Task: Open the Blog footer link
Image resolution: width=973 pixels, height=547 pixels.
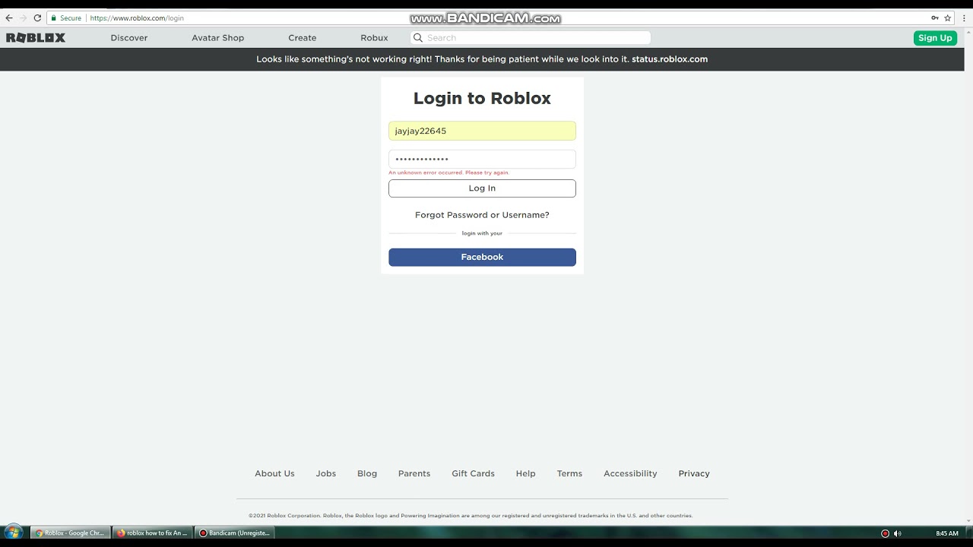Action: [367, 473]
